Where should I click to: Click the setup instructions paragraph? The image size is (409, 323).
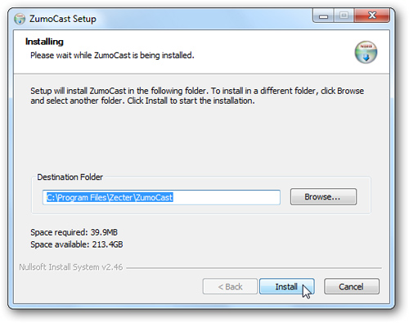(x=197, y=96)
